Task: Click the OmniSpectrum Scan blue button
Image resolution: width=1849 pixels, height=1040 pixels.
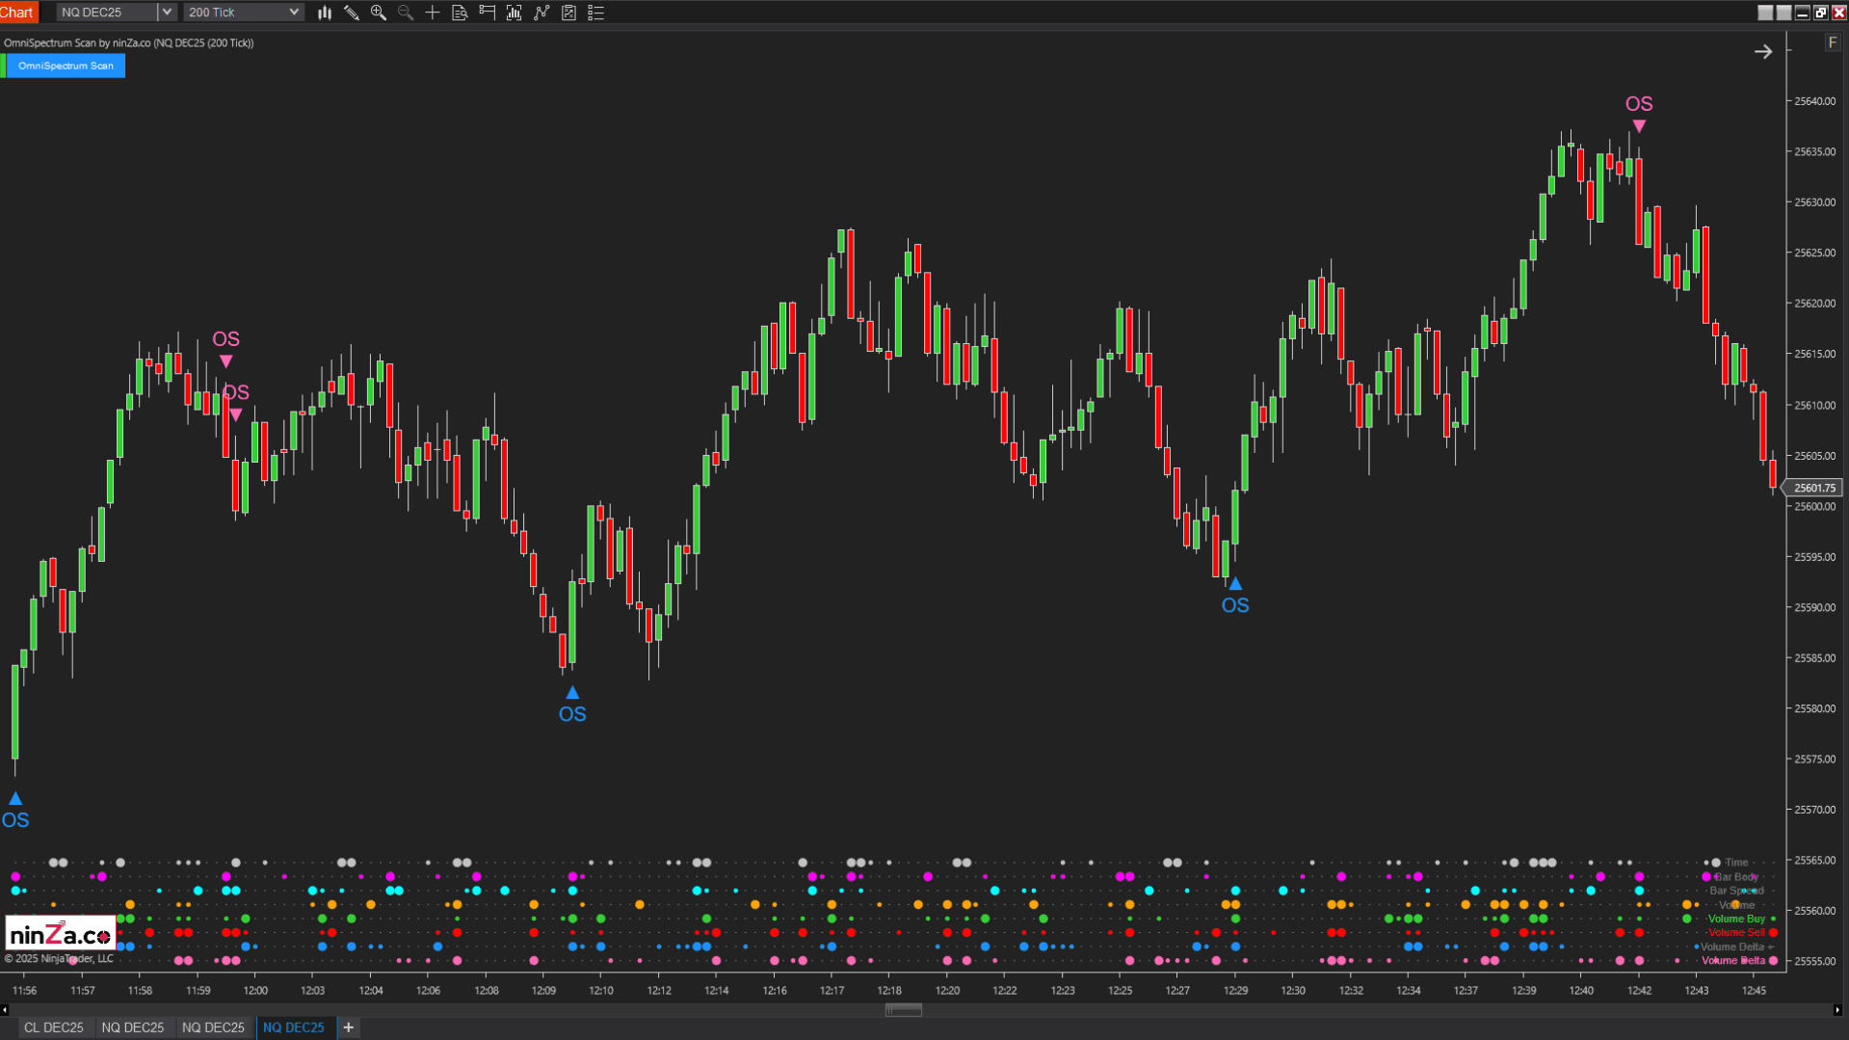Action: (x=66, y=66)
